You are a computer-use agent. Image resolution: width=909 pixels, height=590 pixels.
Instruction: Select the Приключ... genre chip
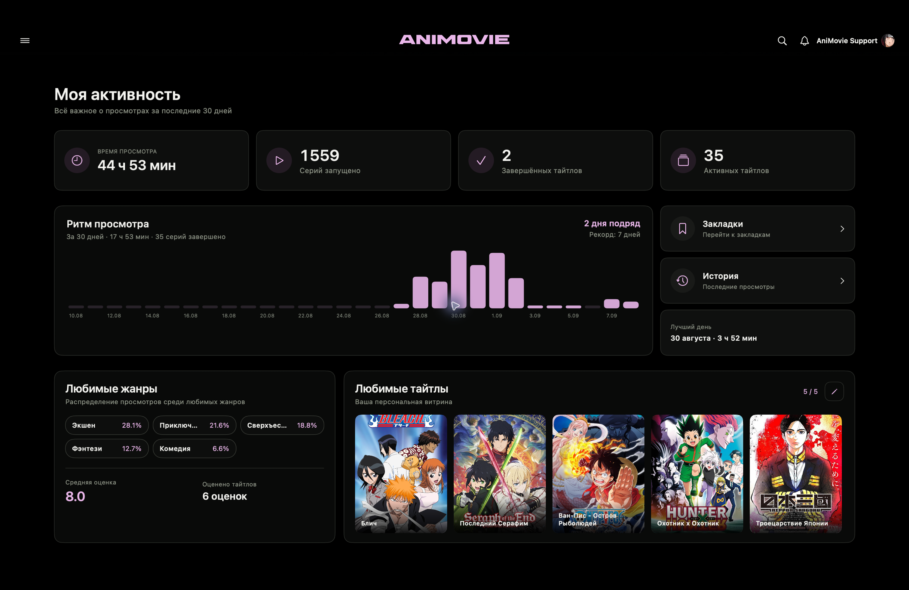click(194, 425)
